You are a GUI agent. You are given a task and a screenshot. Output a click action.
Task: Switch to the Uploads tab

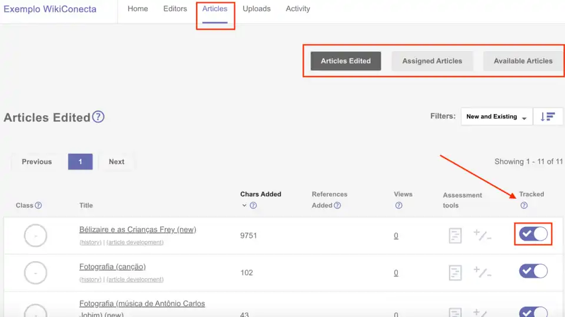coord(257,9)
